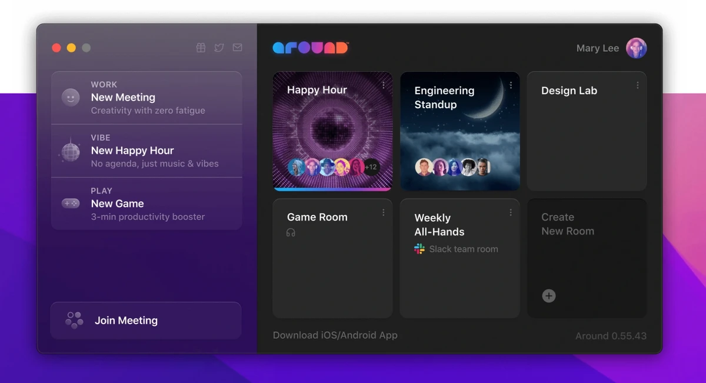
Task: Click the Around 0.55.43 version text
Action: [611, 336]
